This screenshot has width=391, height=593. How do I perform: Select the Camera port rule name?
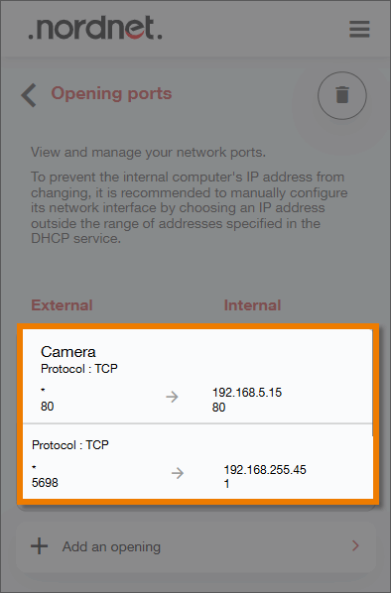(x=68, y=352)
